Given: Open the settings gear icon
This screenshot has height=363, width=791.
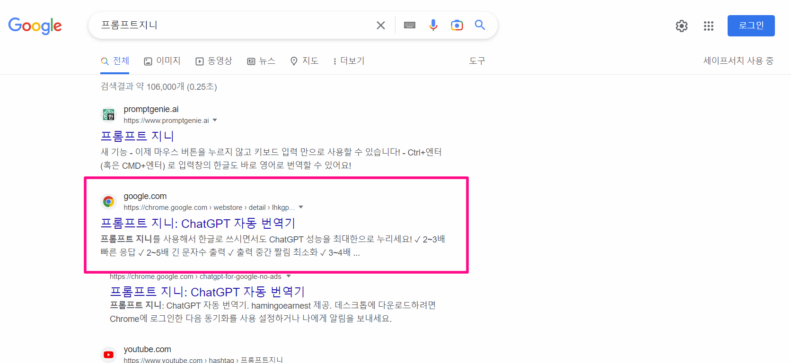Looking at the screenshot, I should pyautogui.click(x=682, y=26).
